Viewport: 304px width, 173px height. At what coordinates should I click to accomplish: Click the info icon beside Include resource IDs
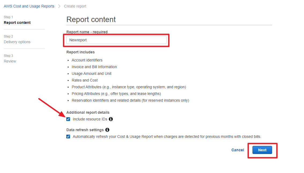[x=111, y=119]
